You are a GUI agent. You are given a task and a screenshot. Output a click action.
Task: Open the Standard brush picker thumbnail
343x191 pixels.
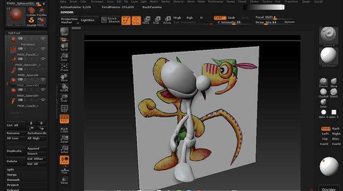click(329, 37)
